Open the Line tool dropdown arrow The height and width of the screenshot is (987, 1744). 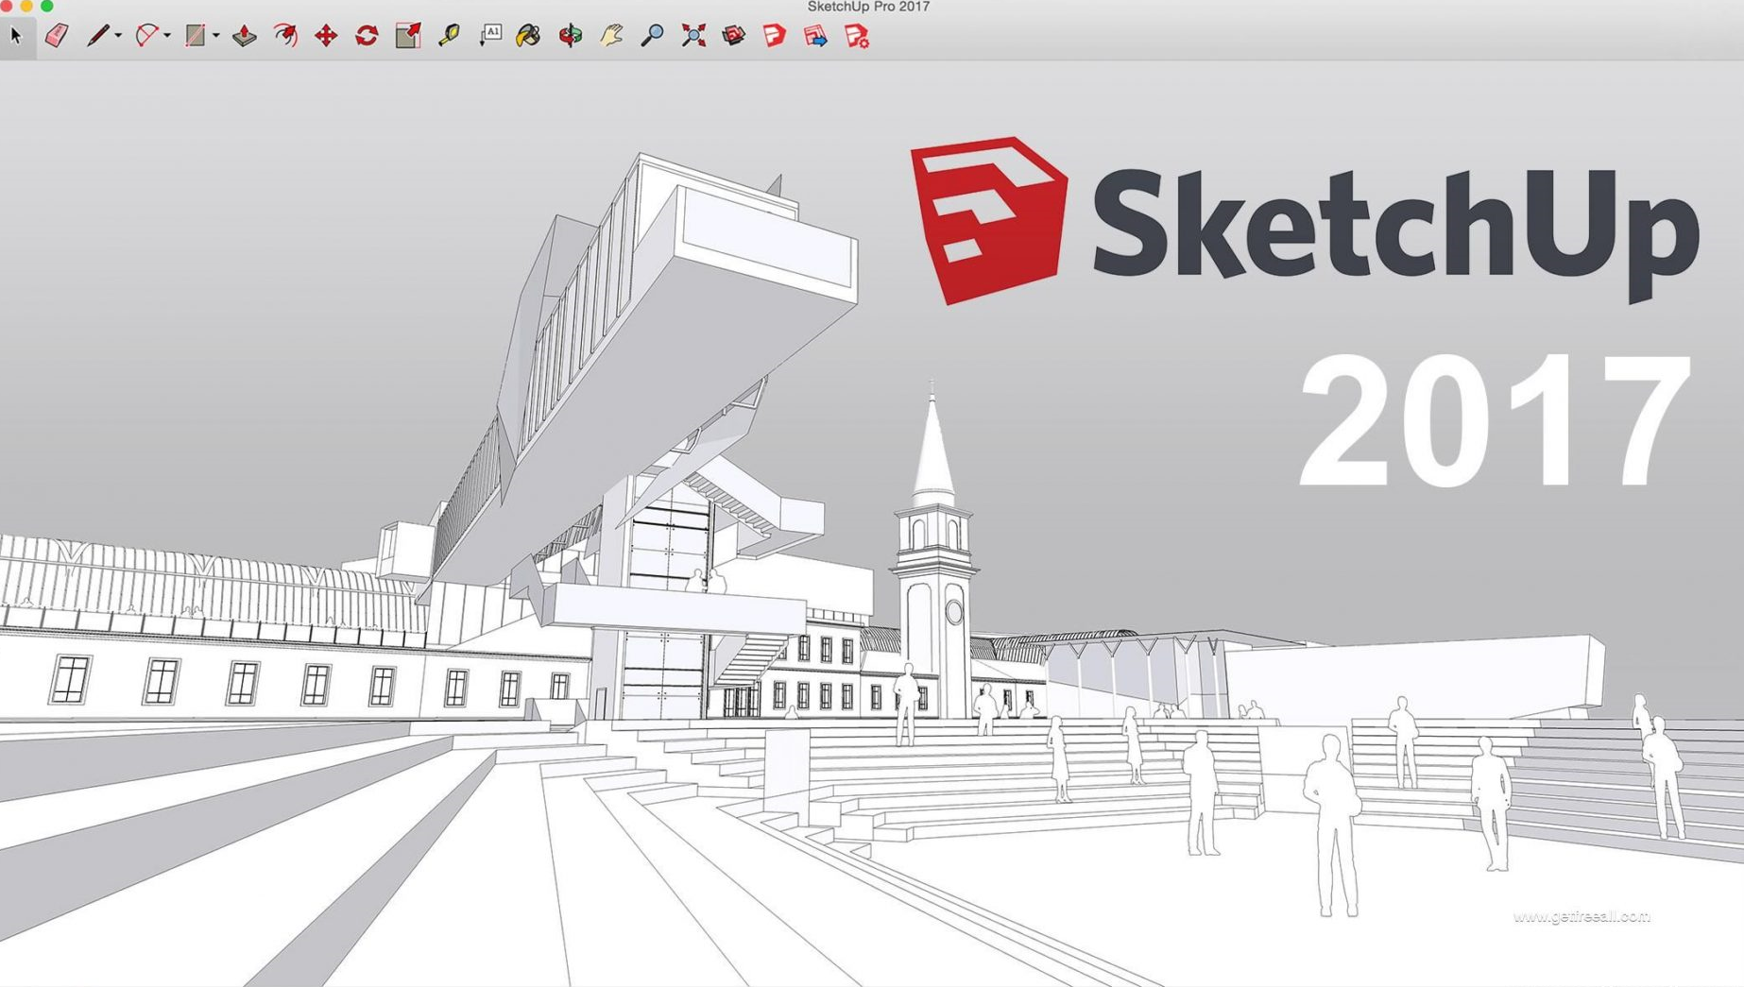click(118, 36)
